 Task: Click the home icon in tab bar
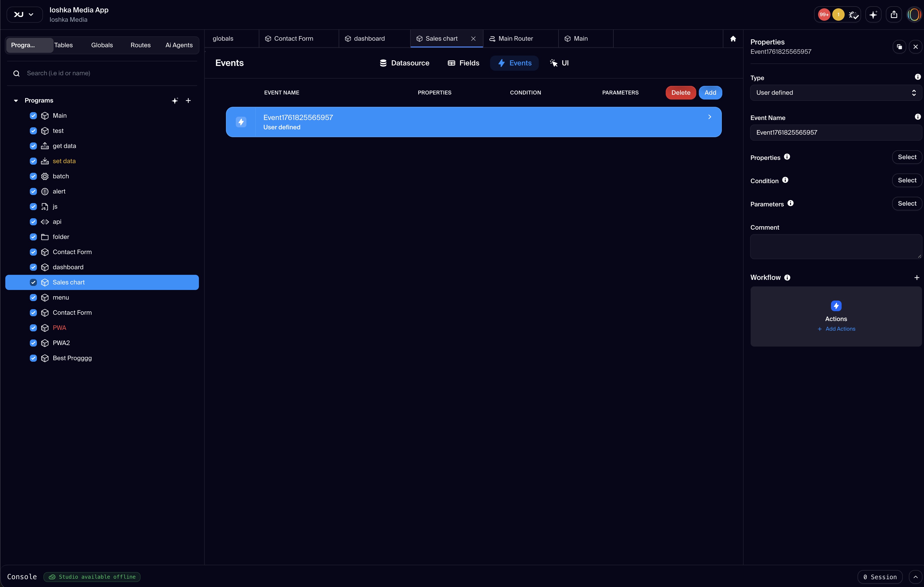733,39
